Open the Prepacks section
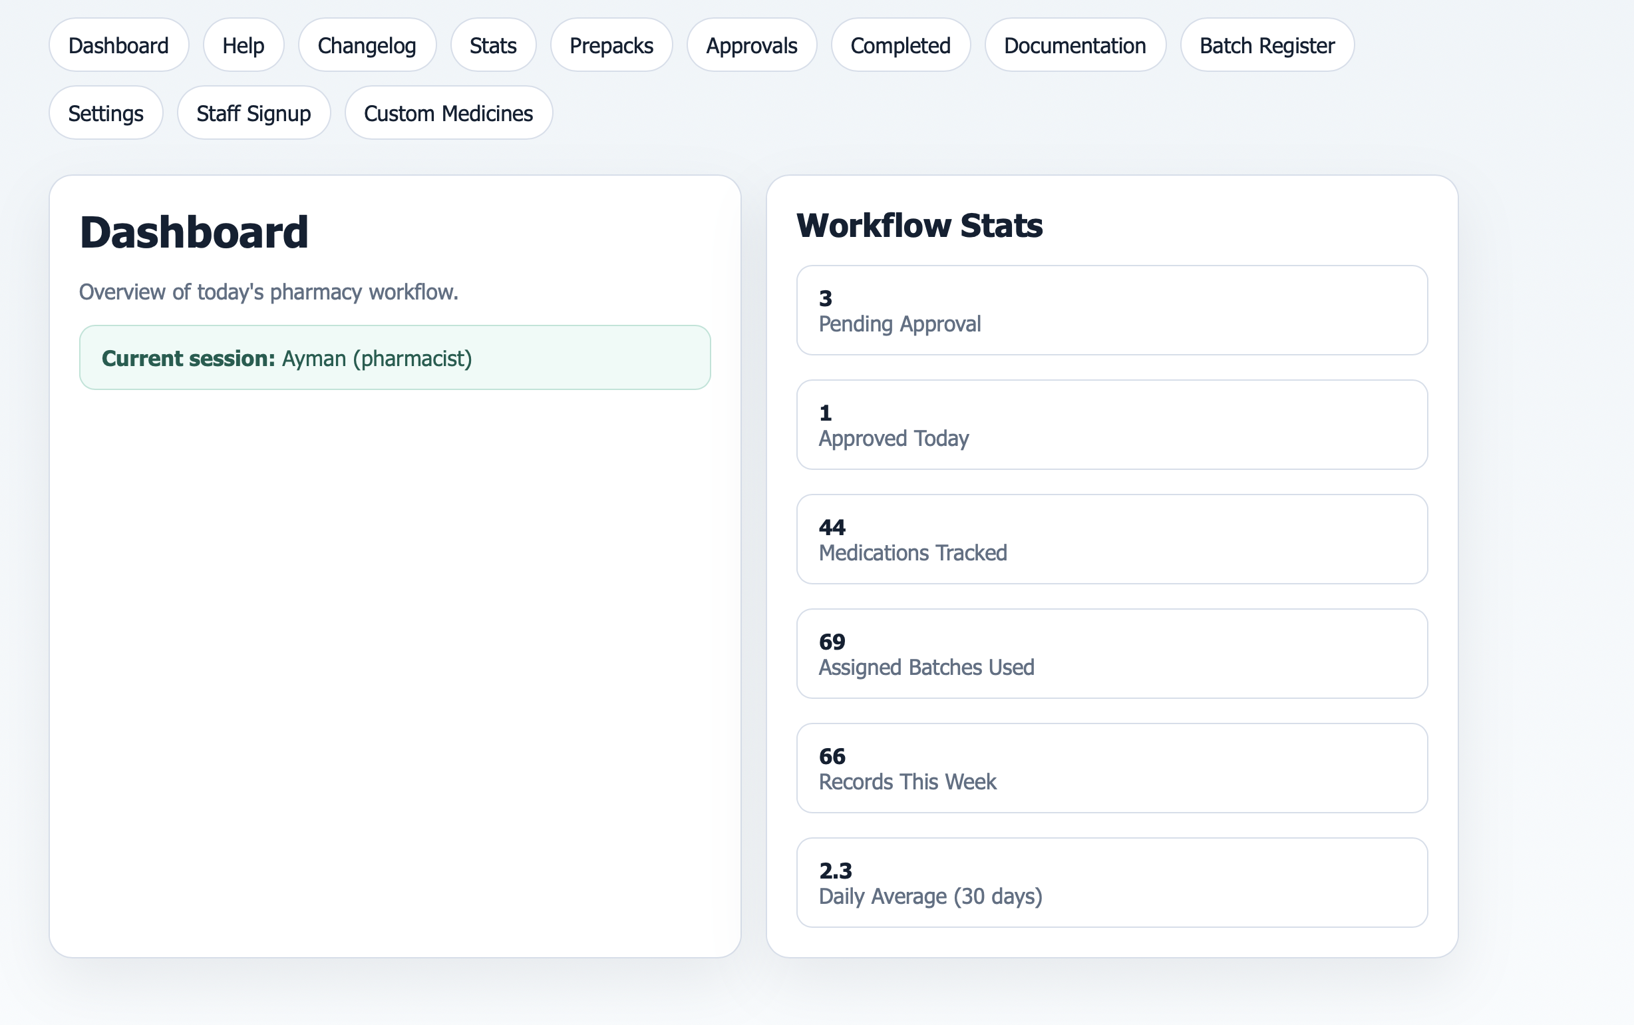 point(611,45)
